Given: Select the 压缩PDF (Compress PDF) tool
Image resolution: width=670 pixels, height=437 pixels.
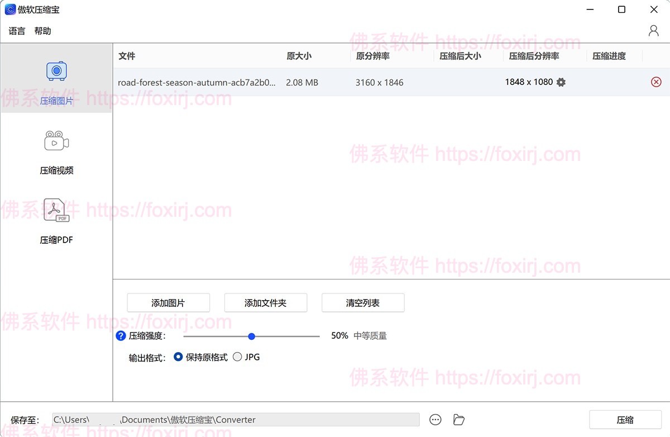Looking at the screenshot, I should 56,218.
